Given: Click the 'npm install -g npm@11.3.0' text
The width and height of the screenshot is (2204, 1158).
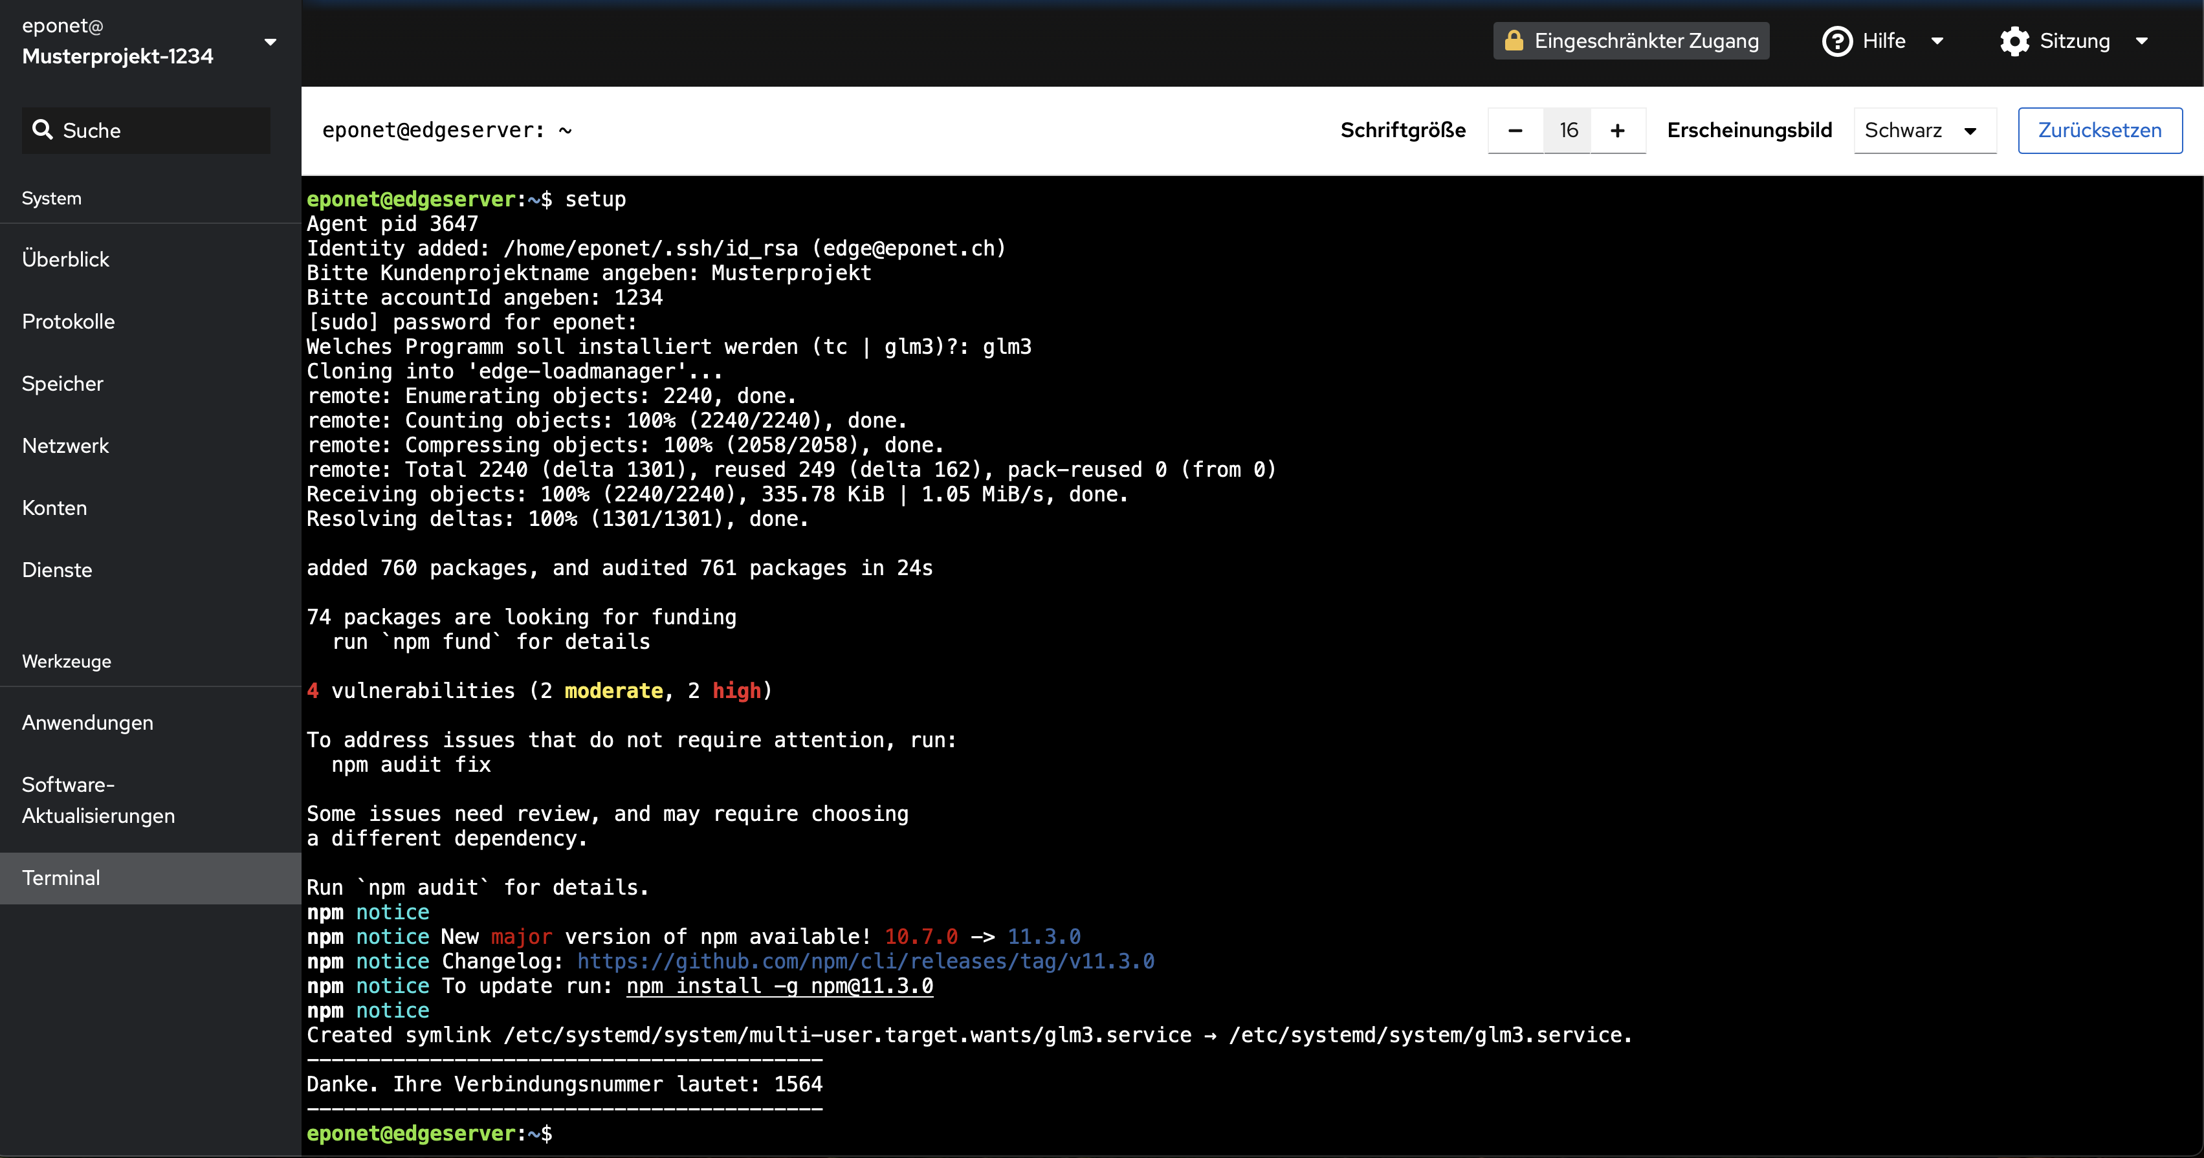Looking at the screenshot, I should (780, 986).
